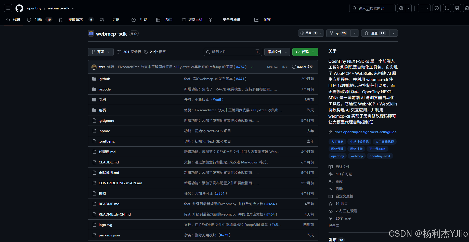The height and width of the screenshot is (242, 469).
Task: Open the repositories icon in the header
Action: tap(457, 8)
